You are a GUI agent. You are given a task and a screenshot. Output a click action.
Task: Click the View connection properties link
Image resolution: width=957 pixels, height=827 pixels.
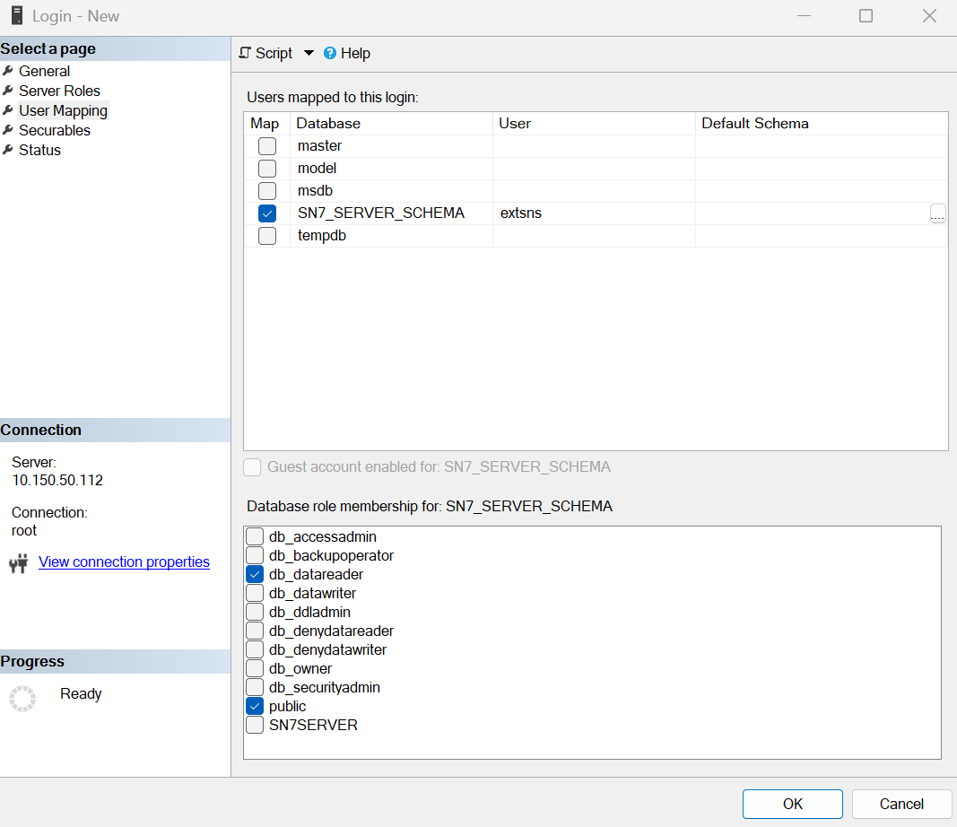click(124, 561)
